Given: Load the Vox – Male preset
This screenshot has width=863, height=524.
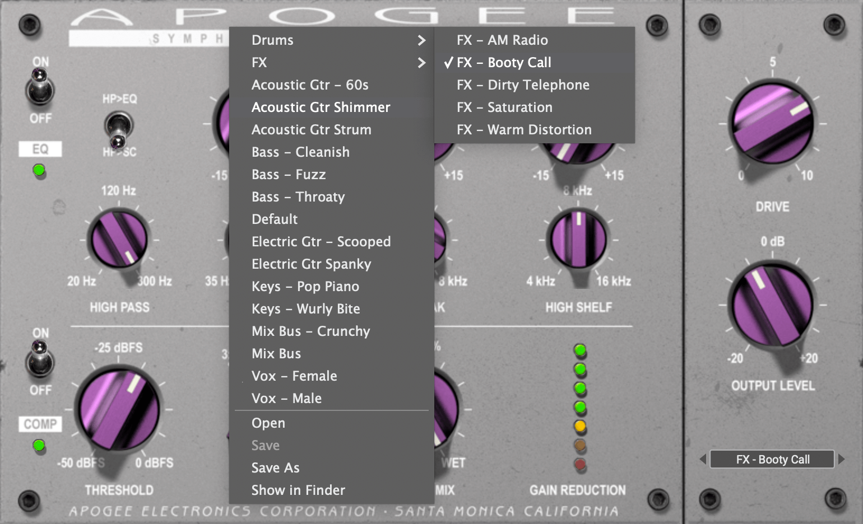Looking at the screenshot, I should point(332,399).
